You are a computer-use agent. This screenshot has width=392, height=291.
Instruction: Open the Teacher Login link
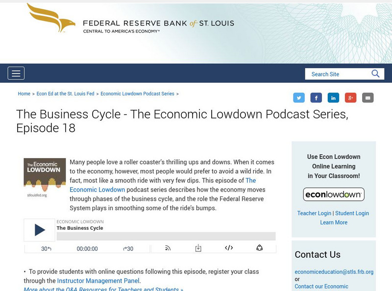pos(314,213)
